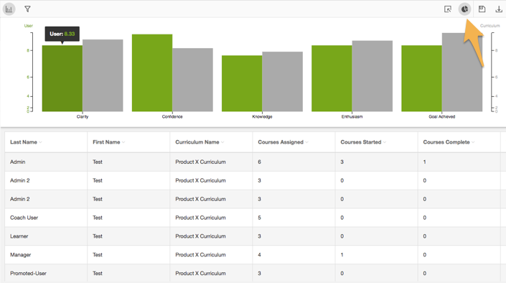Click the Enthusiasm axis label
Screen dimensions: 506x283
pos(352,116)
